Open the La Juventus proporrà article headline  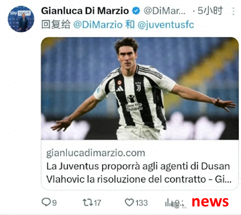139,173
